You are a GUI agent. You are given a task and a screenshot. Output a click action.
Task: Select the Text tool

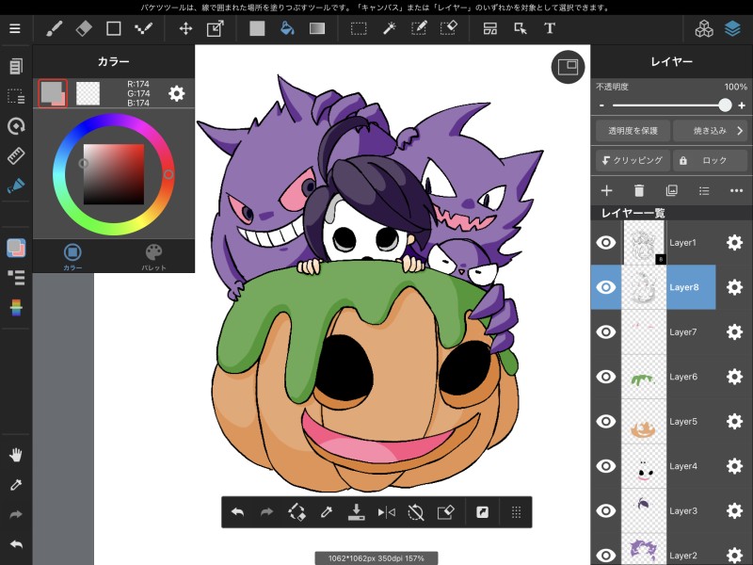click(550, 28)
